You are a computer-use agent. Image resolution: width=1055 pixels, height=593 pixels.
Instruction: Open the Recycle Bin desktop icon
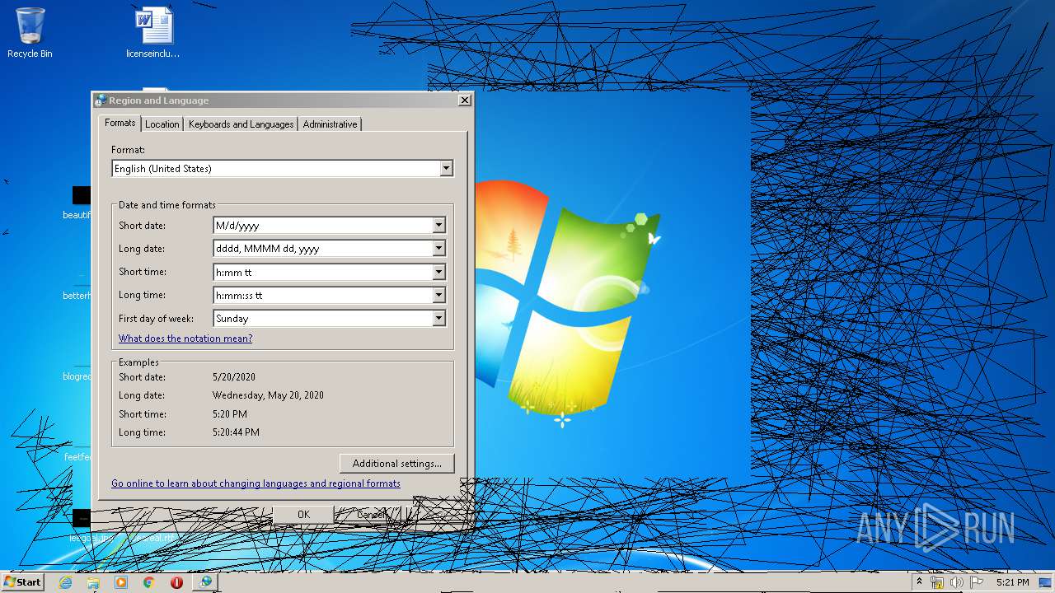30,33
